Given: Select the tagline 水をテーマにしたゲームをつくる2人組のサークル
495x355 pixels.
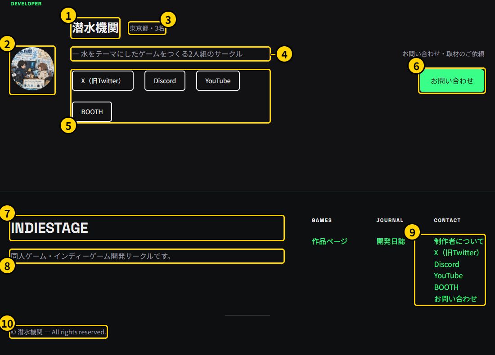Looking at the screenshot, I should click(162, 54).
